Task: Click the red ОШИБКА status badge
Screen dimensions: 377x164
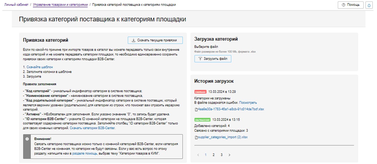Action: pyautogui.click(x=201, y=92)
